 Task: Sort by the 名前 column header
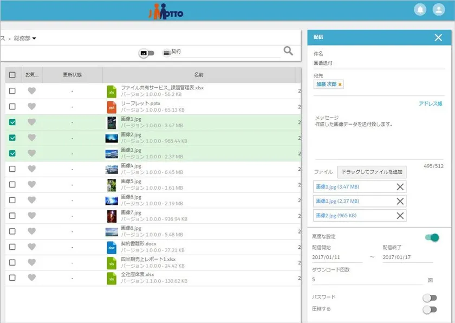point(199,75)
